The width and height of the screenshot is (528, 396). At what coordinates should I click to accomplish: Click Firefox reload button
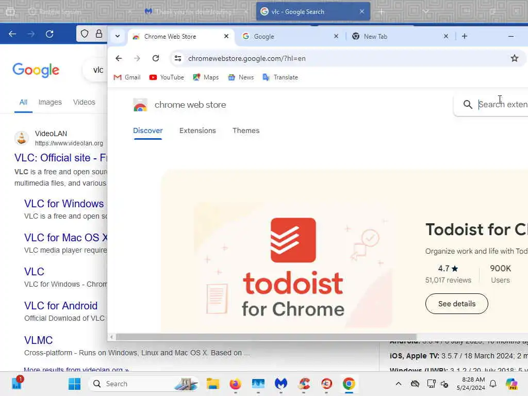click(x=49, y=34)
